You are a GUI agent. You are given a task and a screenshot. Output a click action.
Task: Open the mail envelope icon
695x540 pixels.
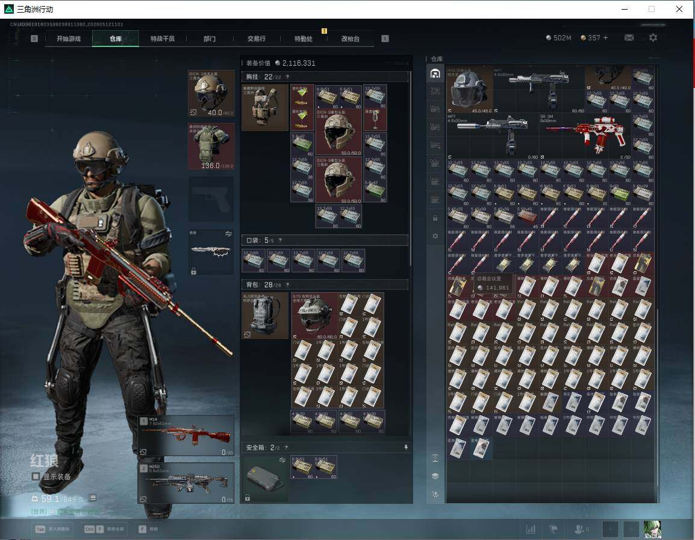(x=629, y=38)
